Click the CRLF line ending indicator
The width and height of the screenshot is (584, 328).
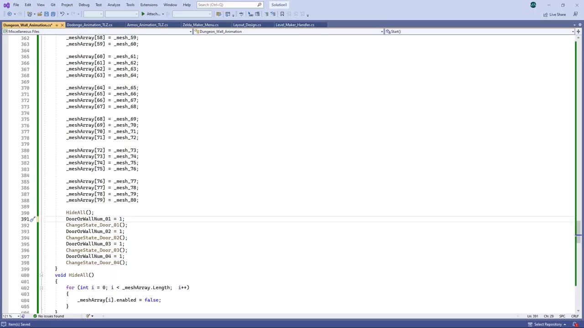point(575,316)
